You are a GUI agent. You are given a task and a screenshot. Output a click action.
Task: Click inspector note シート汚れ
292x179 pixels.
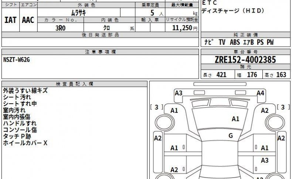17,97
